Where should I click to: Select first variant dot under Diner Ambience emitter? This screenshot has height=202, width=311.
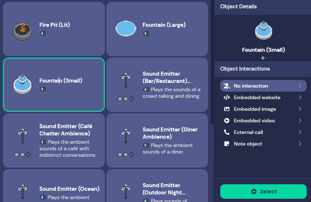(x=120, y=155)
